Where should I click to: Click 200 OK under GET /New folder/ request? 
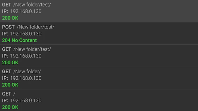click(x=10, y=85)
